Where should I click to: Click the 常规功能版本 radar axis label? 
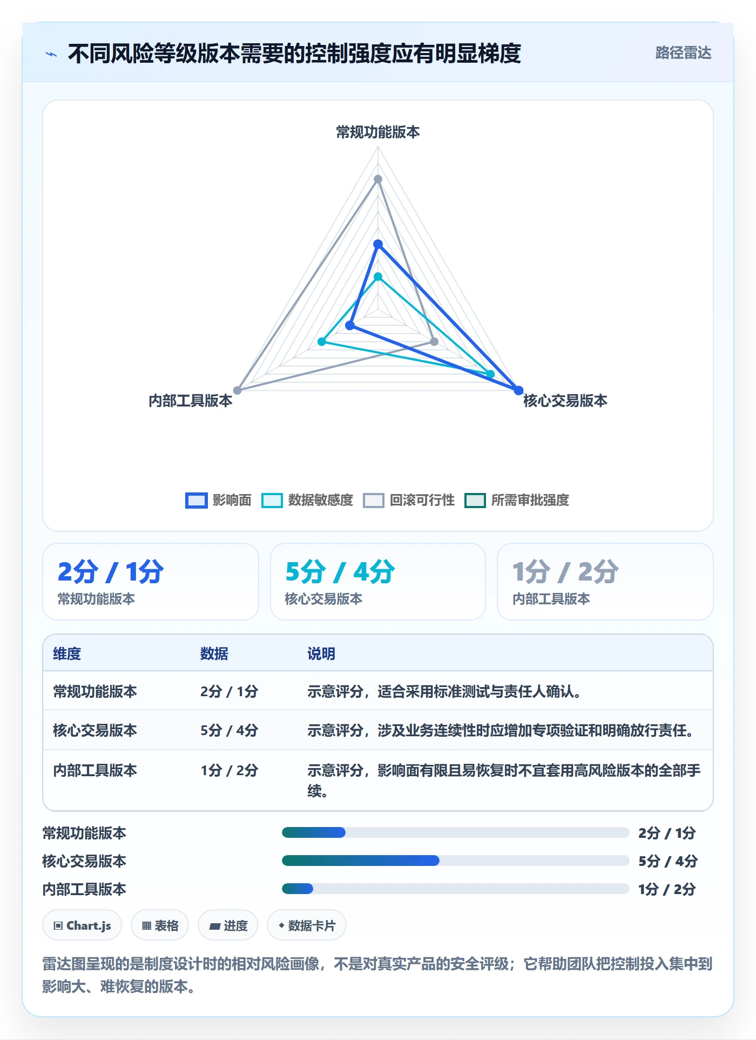click(x=378, y=132)
